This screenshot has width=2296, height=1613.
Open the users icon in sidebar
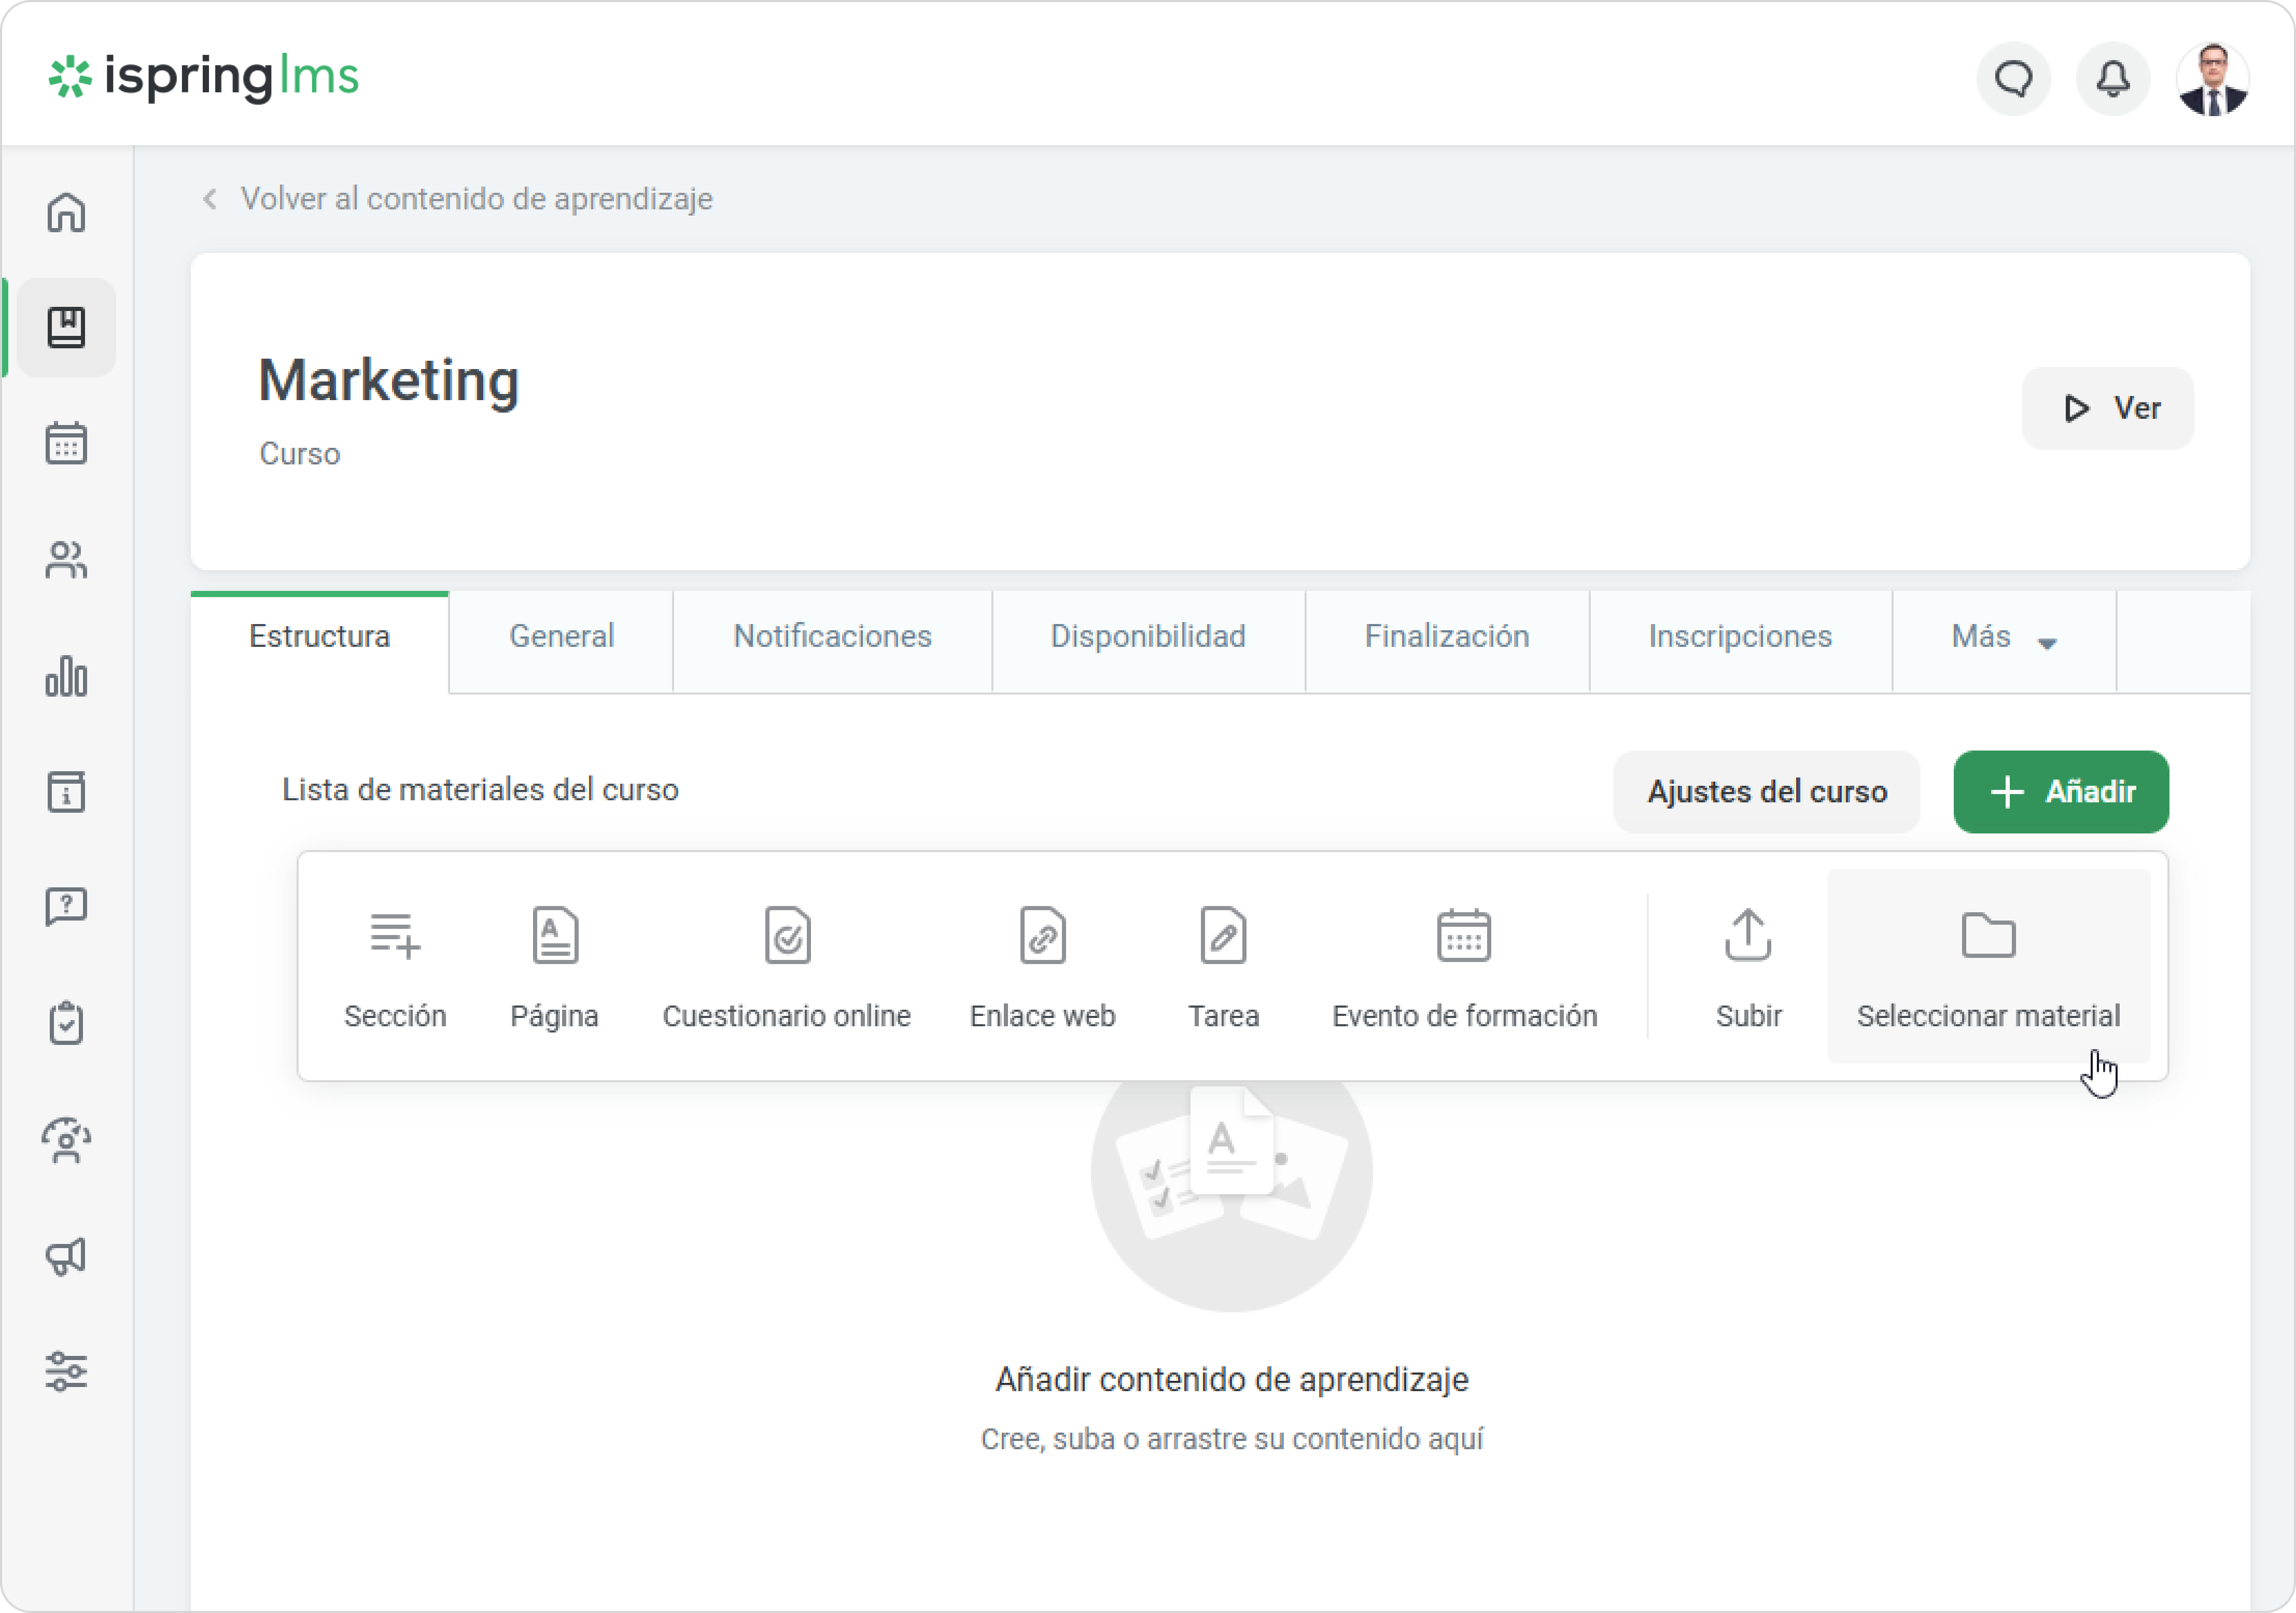point(66,560)
